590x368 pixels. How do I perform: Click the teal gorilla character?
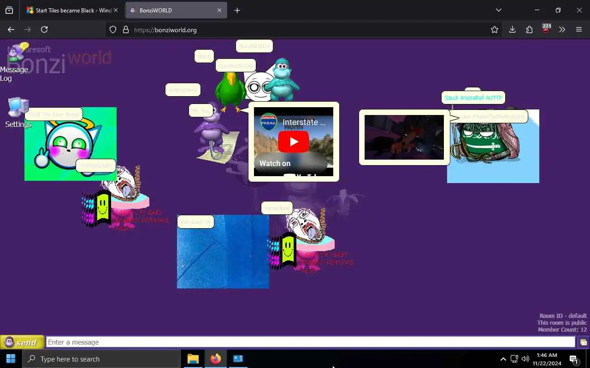[282, 79]
